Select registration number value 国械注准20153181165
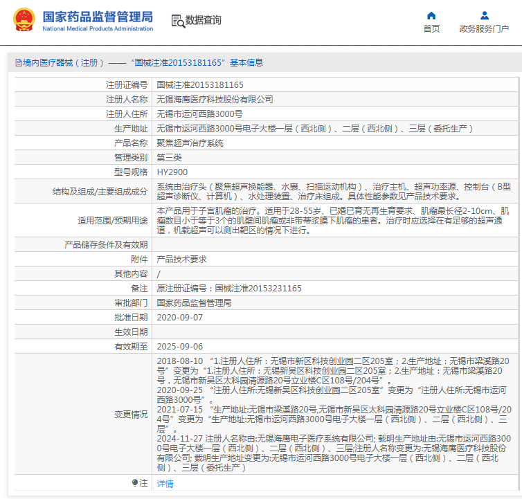 [200, 85]
